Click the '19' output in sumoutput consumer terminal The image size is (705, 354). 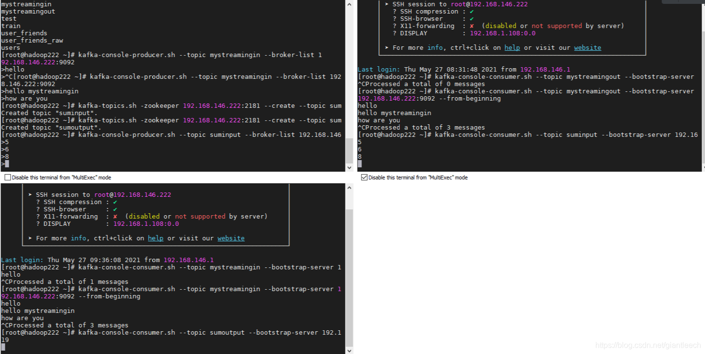coord(5,340)
